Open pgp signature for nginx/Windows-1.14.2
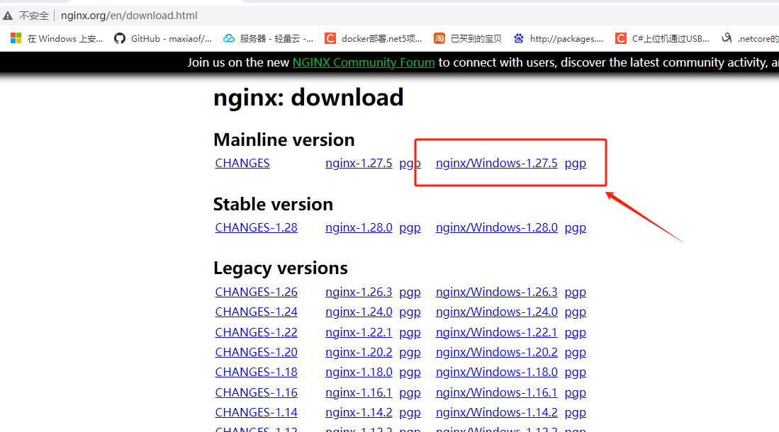The height and width of the screenshot is (432, 779). [x=576, y=413]
